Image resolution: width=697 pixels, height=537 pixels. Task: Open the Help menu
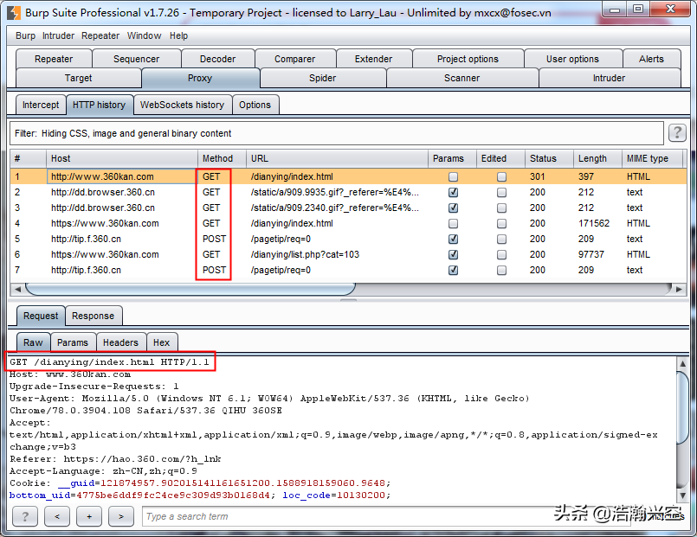pos(178,35)
